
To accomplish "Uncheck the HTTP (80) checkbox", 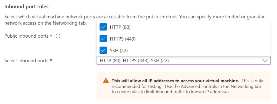I will pyautogui.click(x=103, y=27).
